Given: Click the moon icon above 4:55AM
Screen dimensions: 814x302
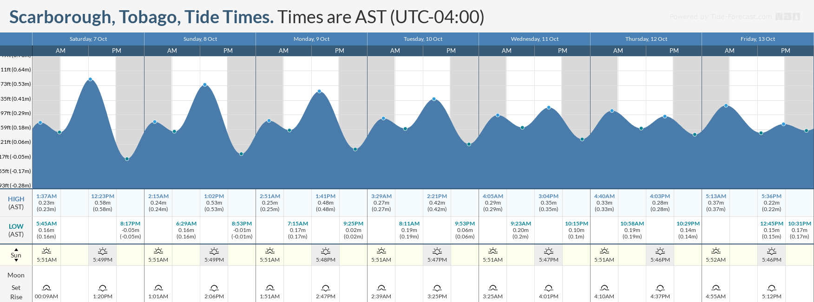Looking at the screenshot, I should click(x=716, y=288).
